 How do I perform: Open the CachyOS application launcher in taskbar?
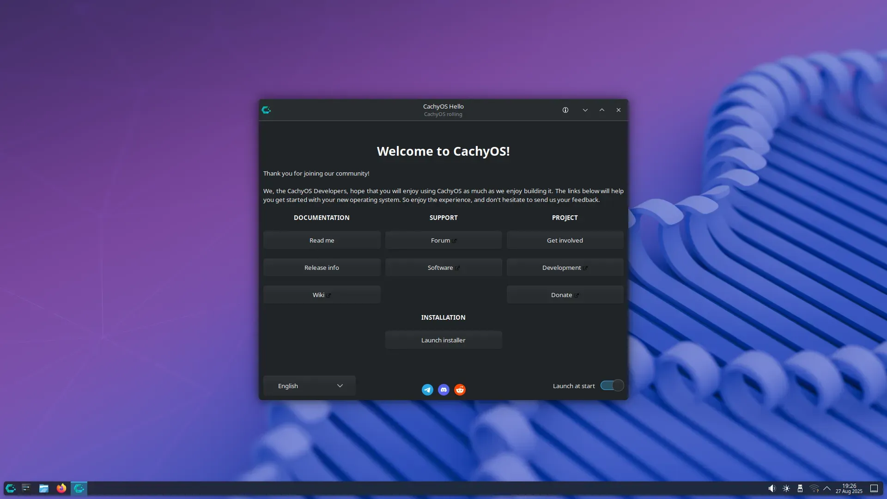pos(11,488)
